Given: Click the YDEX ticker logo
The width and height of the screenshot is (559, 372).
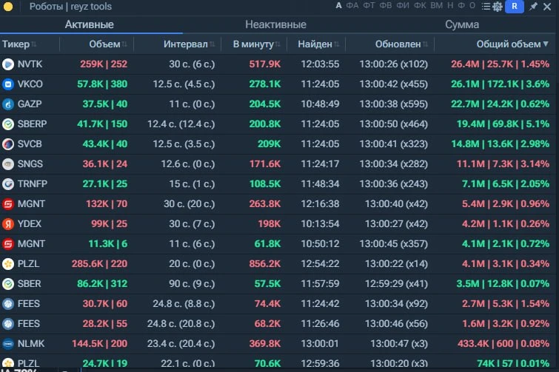Looking at the screenshot, I should [8, 223].
